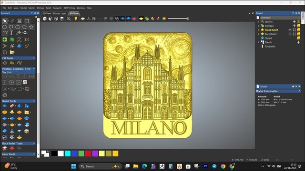Expand the Sheets tree node
Screen dimensions: 305x171
click(258, 42)
